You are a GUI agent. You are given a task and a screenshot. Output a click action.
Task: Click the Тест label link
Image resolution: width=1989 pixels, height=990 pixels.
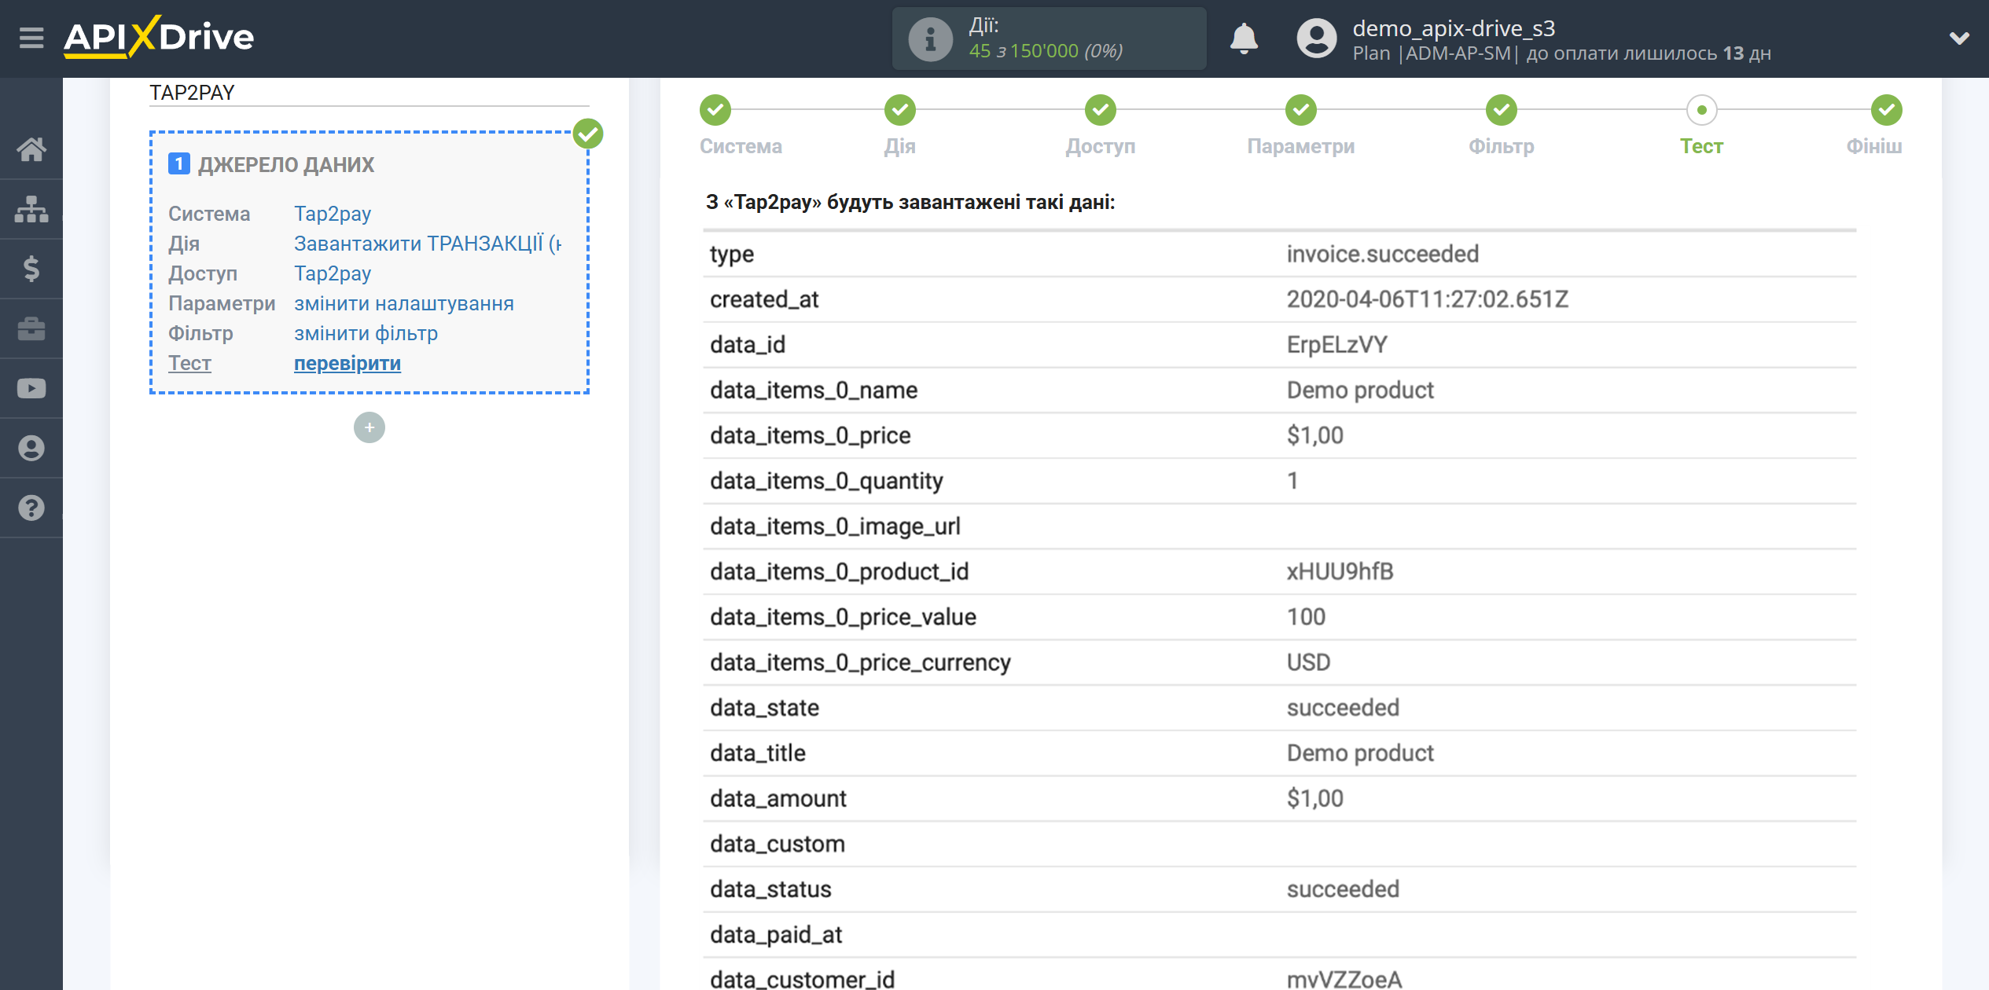click(189, 363)
